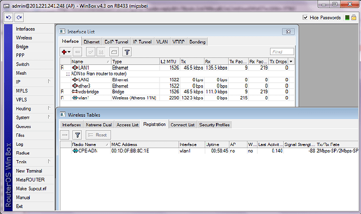Open Mesh in the sidebar menu

(x=33, y=73)
